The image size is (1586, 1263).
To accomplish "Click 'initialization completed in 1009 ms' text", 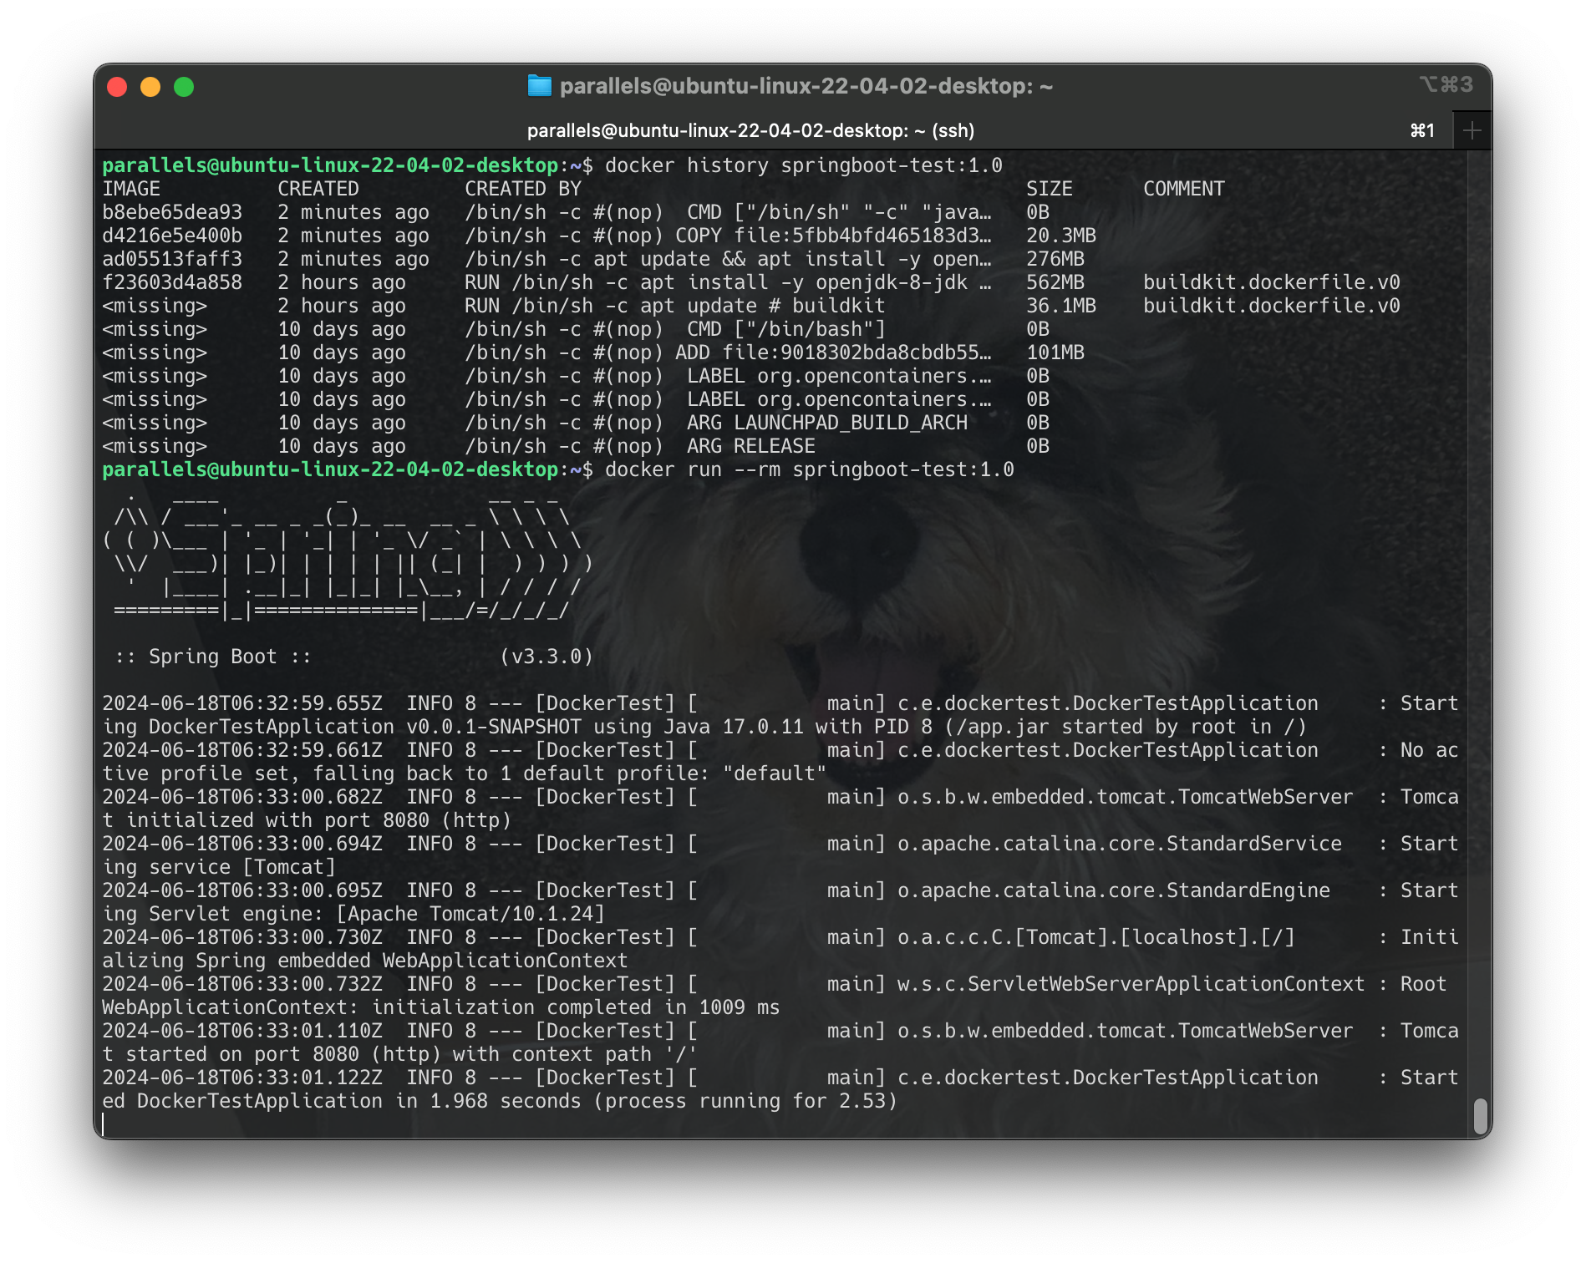I will (x=576, y=1007).
